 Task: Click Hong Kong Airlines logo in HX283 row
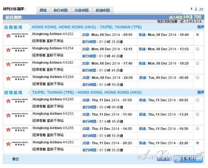(17, 144)
